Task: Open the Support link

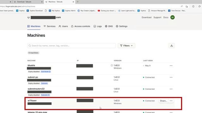Action: [157, 18]
